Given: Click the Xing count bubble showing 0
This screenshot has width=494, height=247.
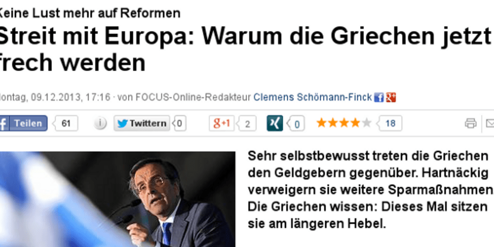Looking at the screenshot, I should click(296, 124).
